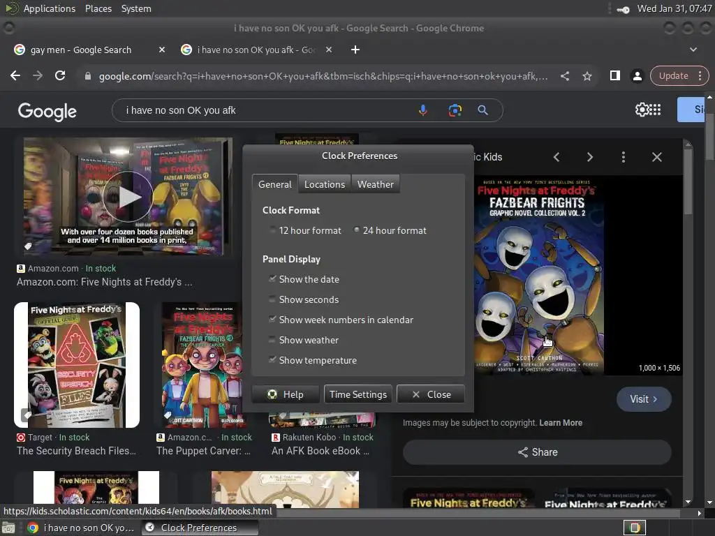Switch to the Weather tab
Image resolution: width=715 pixels, height=536 pixels.
tap(375, 184)
